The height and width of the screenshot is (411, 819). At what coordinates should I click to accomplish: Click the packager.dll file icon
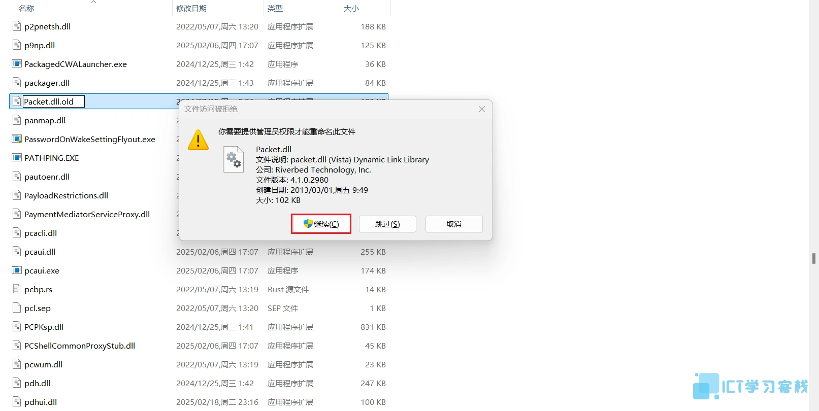pos(17,83)
